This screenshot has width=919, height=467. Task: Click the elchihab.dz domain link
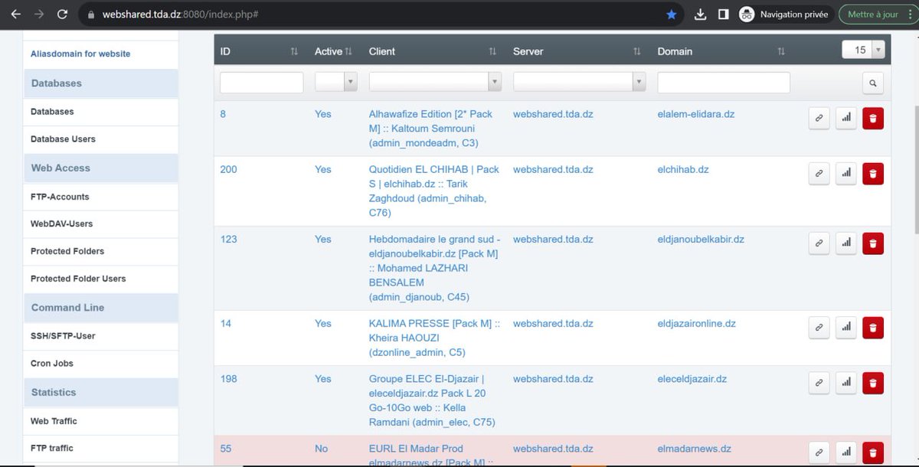(x=683, y=169)
